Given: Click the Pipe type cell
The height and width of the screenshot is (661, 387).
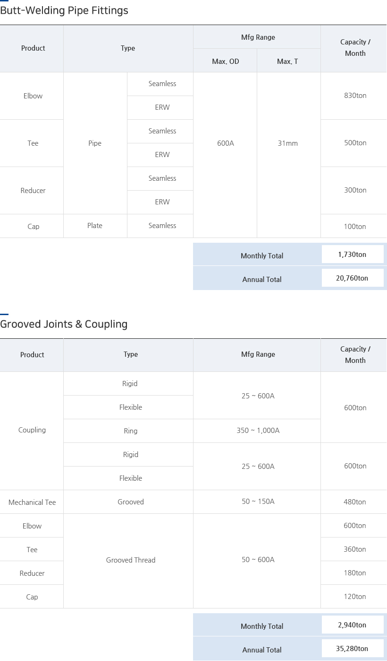Looking at the screenshot, I should pos(95,143).
